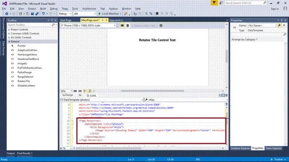Start debugging with green play icon
This screenshot has width=289, height=162.
click(100, 14)
